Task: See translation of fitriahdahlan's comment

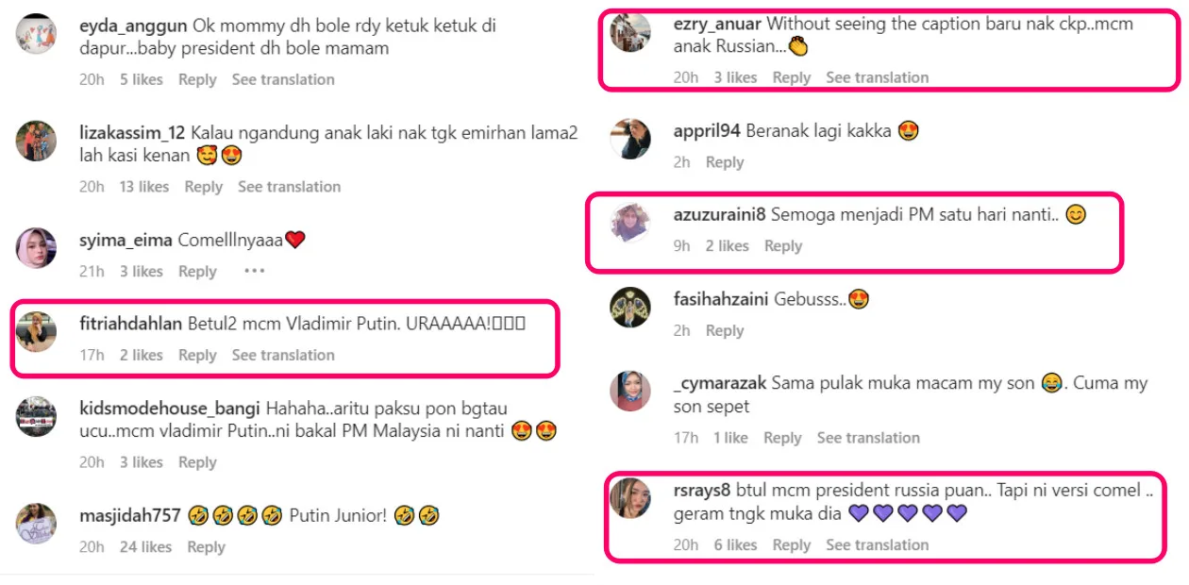Action: (x=283, y=355)
